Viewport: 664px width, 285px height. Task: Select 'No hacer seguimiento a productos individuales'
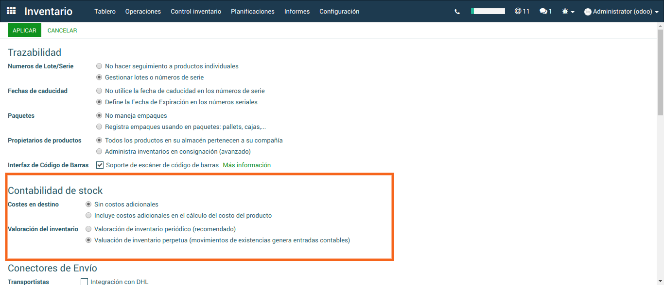[100, 66]
